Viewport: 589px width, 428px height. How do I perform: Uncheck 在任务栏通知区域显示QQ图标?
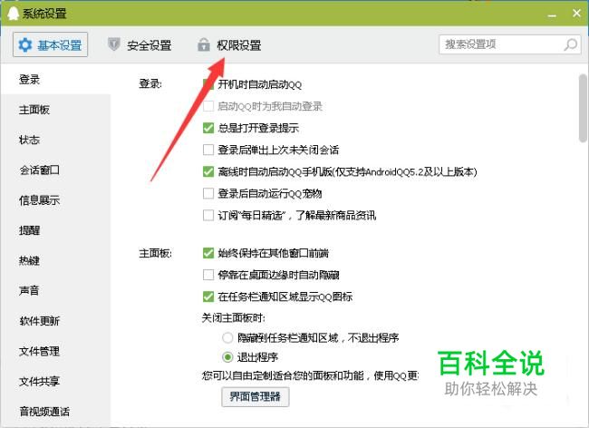tap(208, 297)
